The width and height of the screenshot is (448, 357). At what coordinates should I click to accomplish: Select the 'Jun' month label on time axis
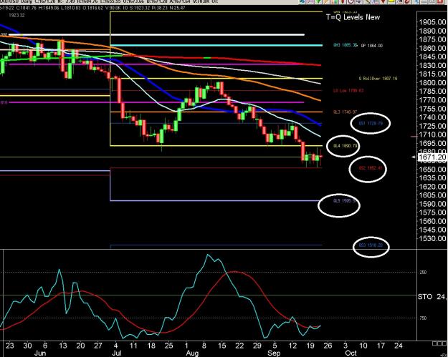click(40, 353)
